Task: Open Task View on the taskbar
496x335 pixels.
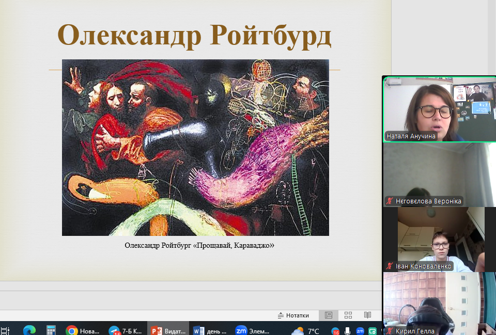Action: (x=5, y=331)
